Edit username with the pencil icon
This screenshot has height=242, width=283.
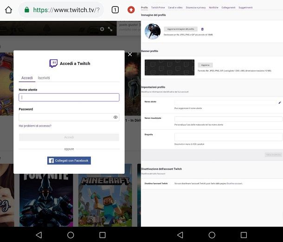click(x=280, y=102)
